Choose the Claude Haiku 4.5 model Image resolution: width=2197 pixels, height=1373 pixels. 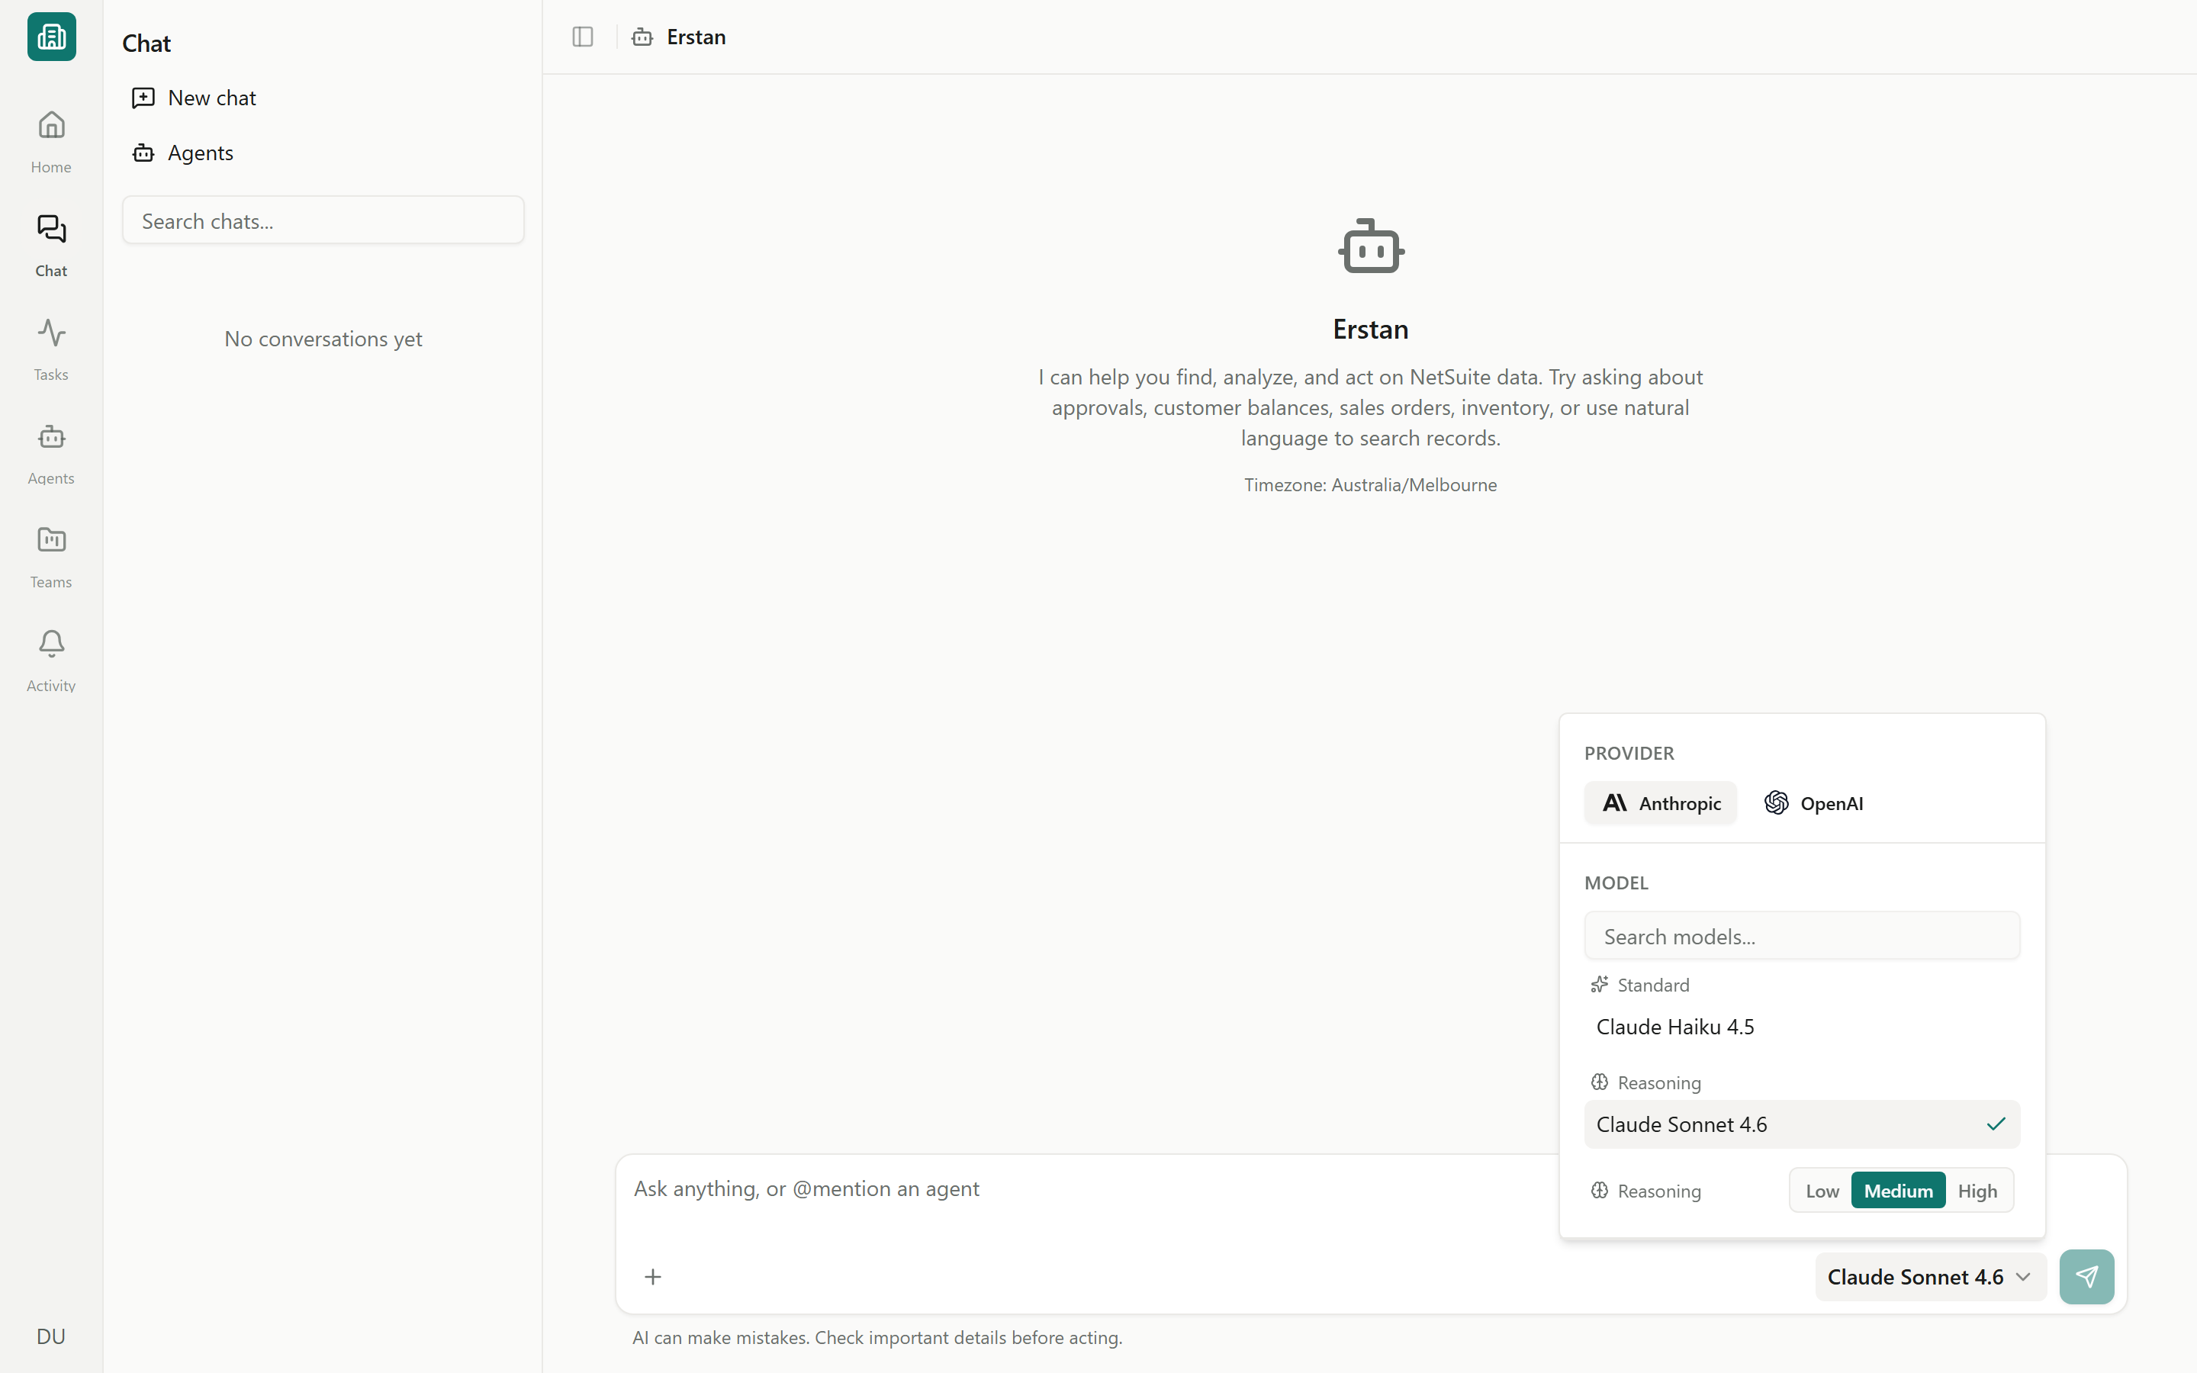click(1802, 1027)
